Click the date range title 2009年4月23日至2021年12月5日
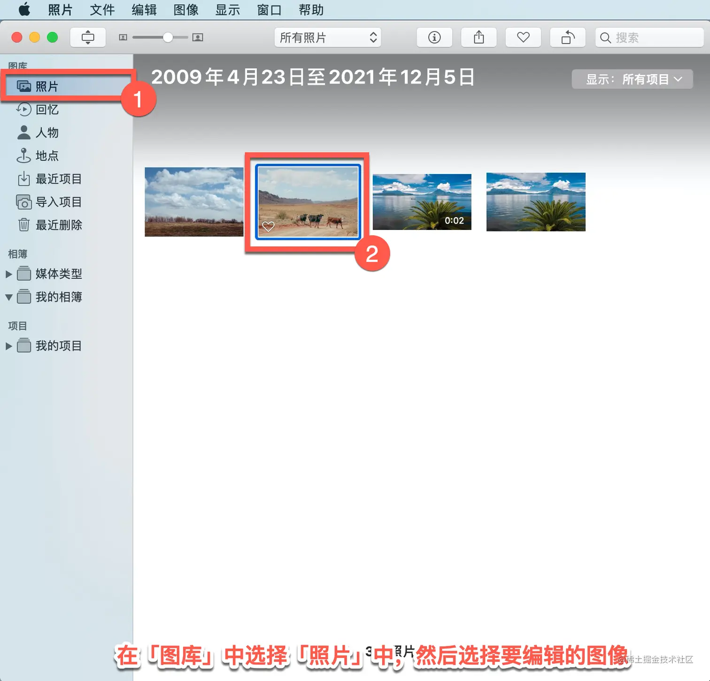Screen dimensions: 710x681 [313, 77]
